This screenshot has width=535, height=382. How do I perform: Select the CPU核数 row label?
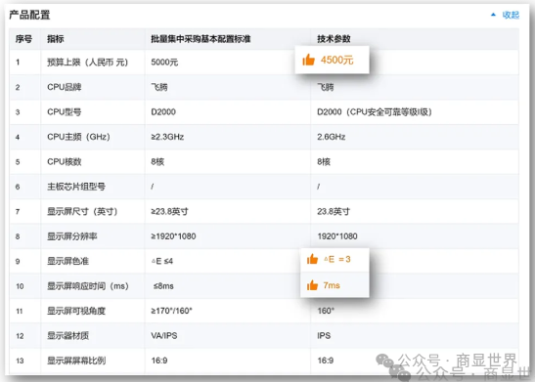pos(65,162)
